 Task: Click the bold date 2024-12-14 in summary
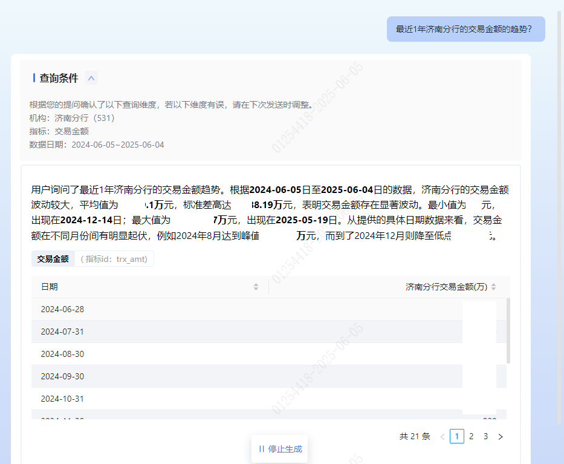(86, 220)
